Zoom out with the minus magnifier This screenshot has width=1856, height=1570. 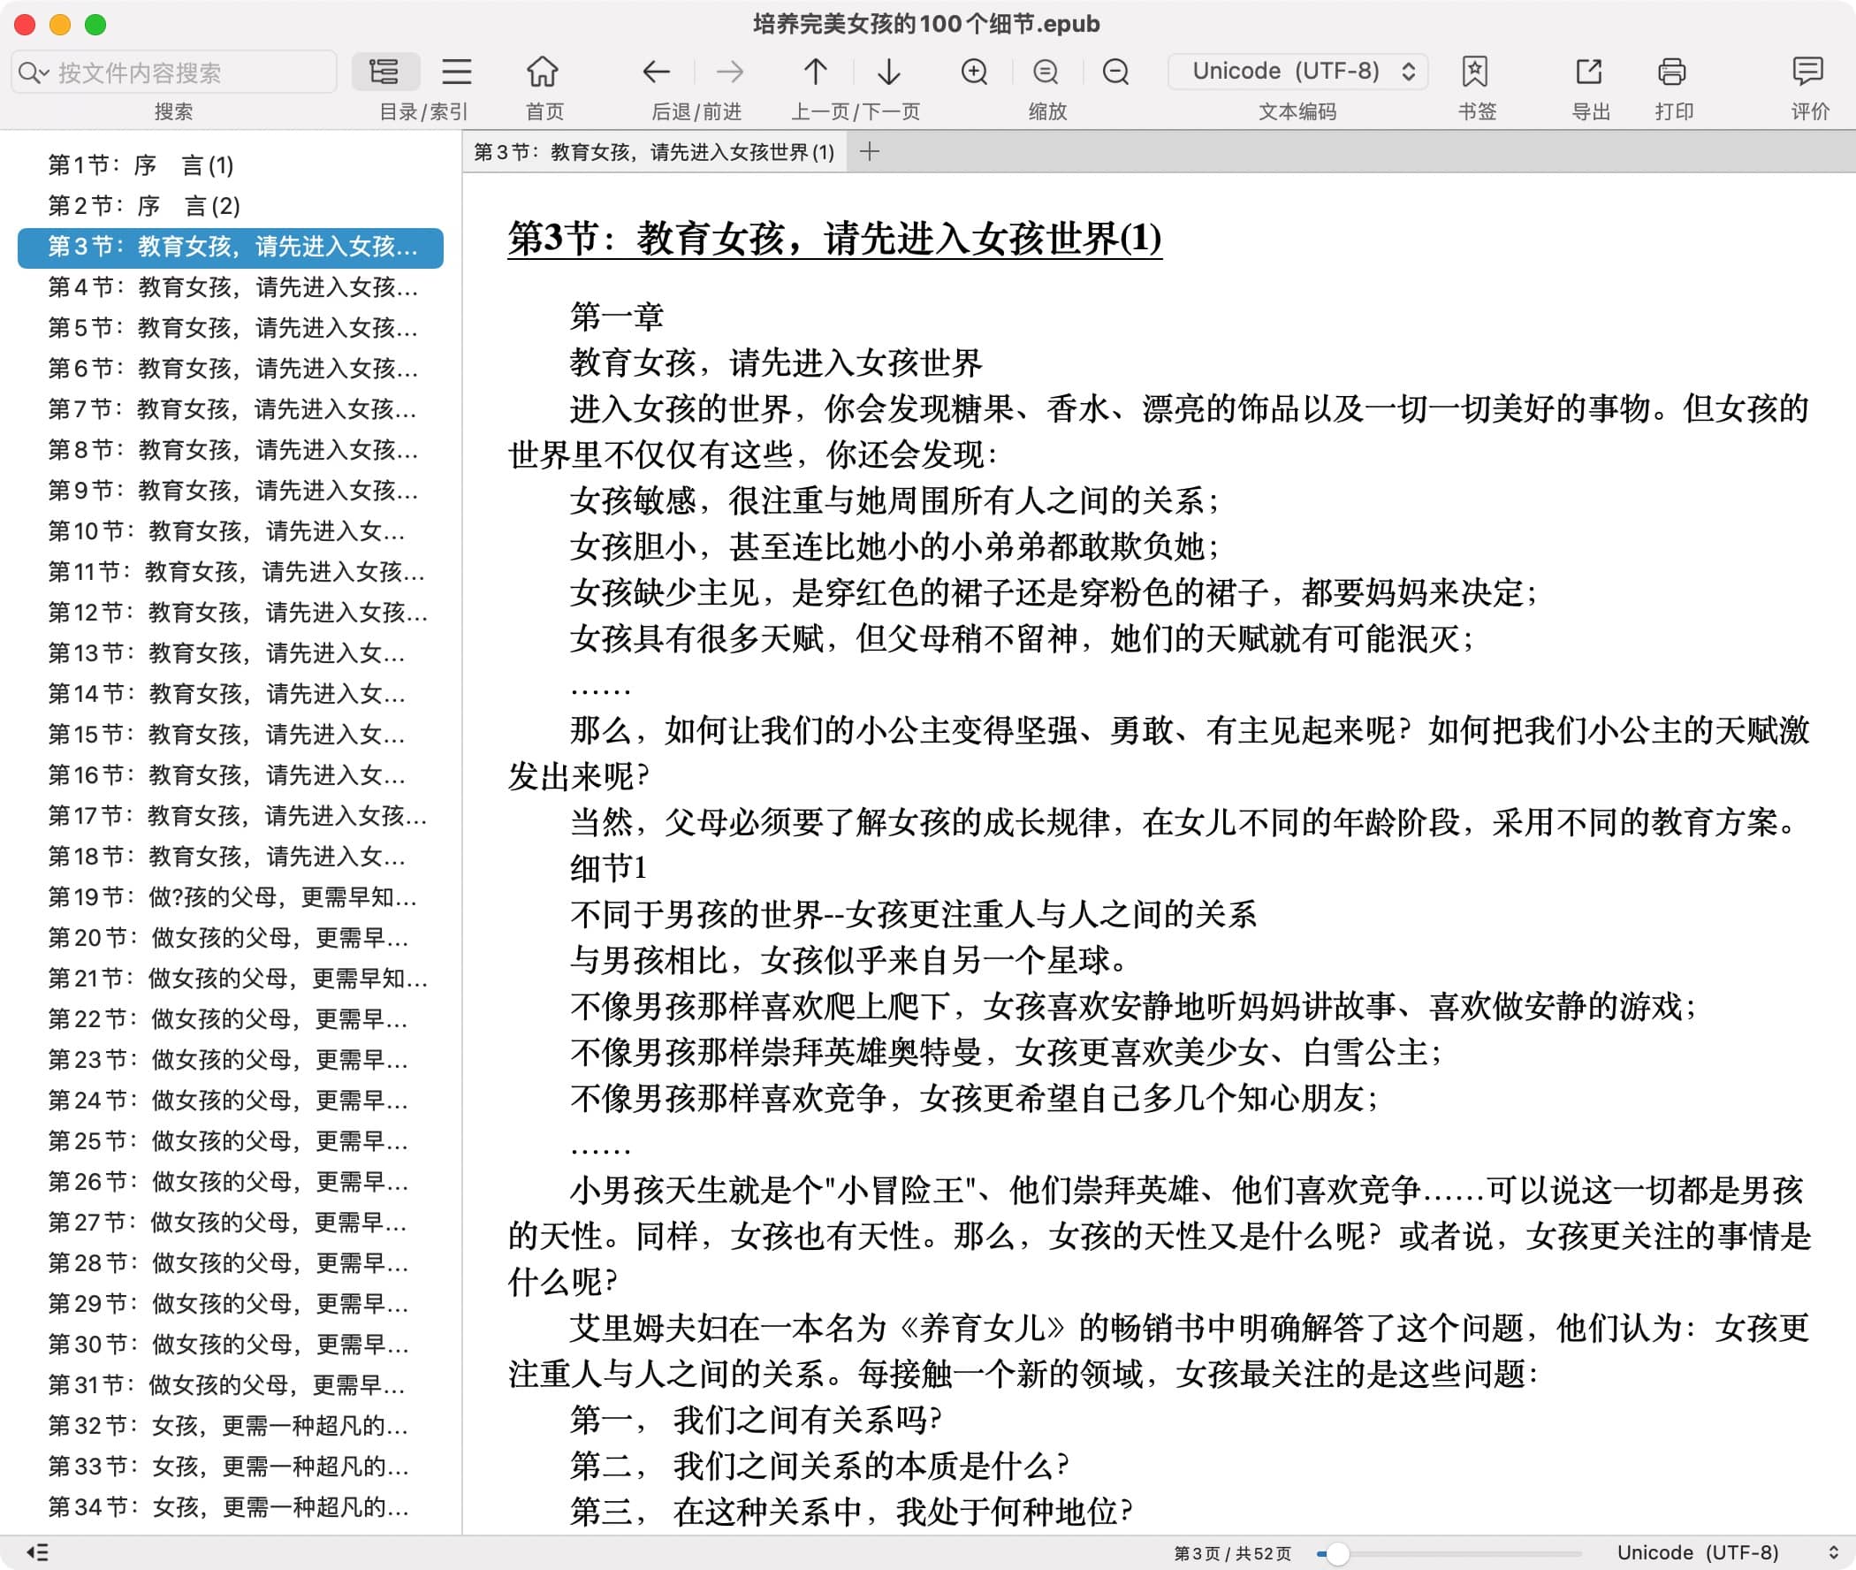click(1115, 72)
